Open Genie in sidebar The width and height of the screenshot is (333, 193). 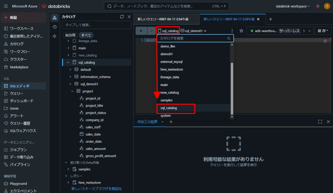pos(23,108)
